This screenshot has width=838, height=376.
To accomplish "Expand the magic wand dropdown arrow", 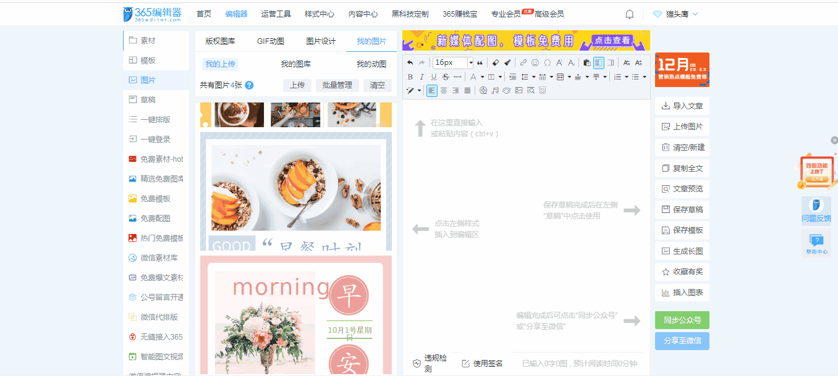I will tap(419, 90).
